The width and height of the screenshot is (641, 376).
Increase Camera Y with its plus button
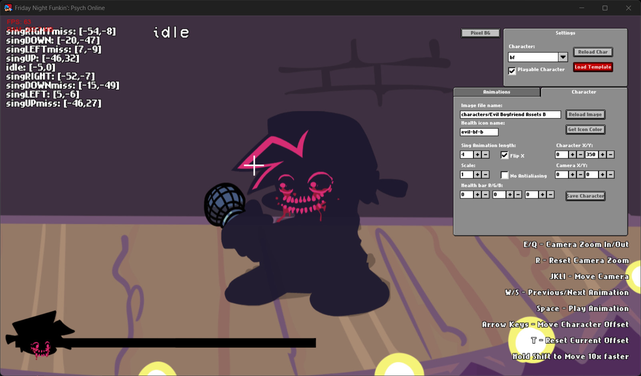603,174
